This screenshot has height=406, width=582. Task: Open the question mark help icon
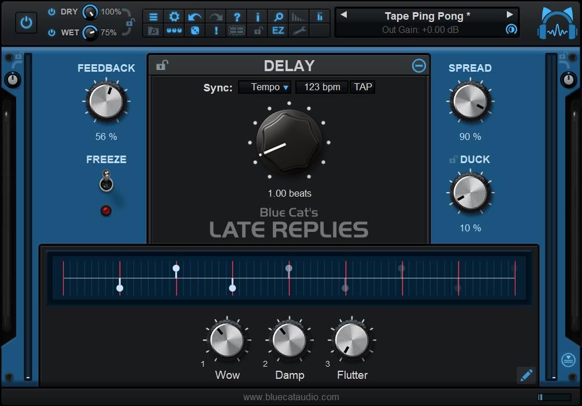pyautogui.click(x=236, y=17)
